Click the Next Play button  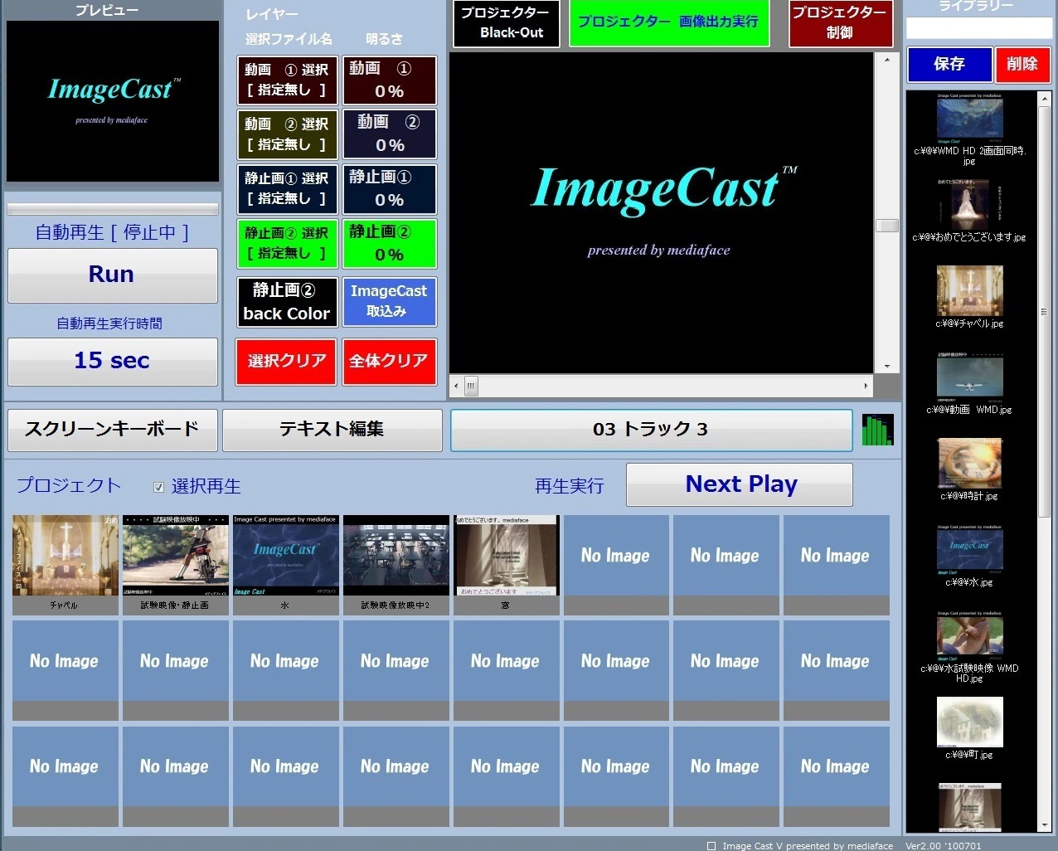740,484
